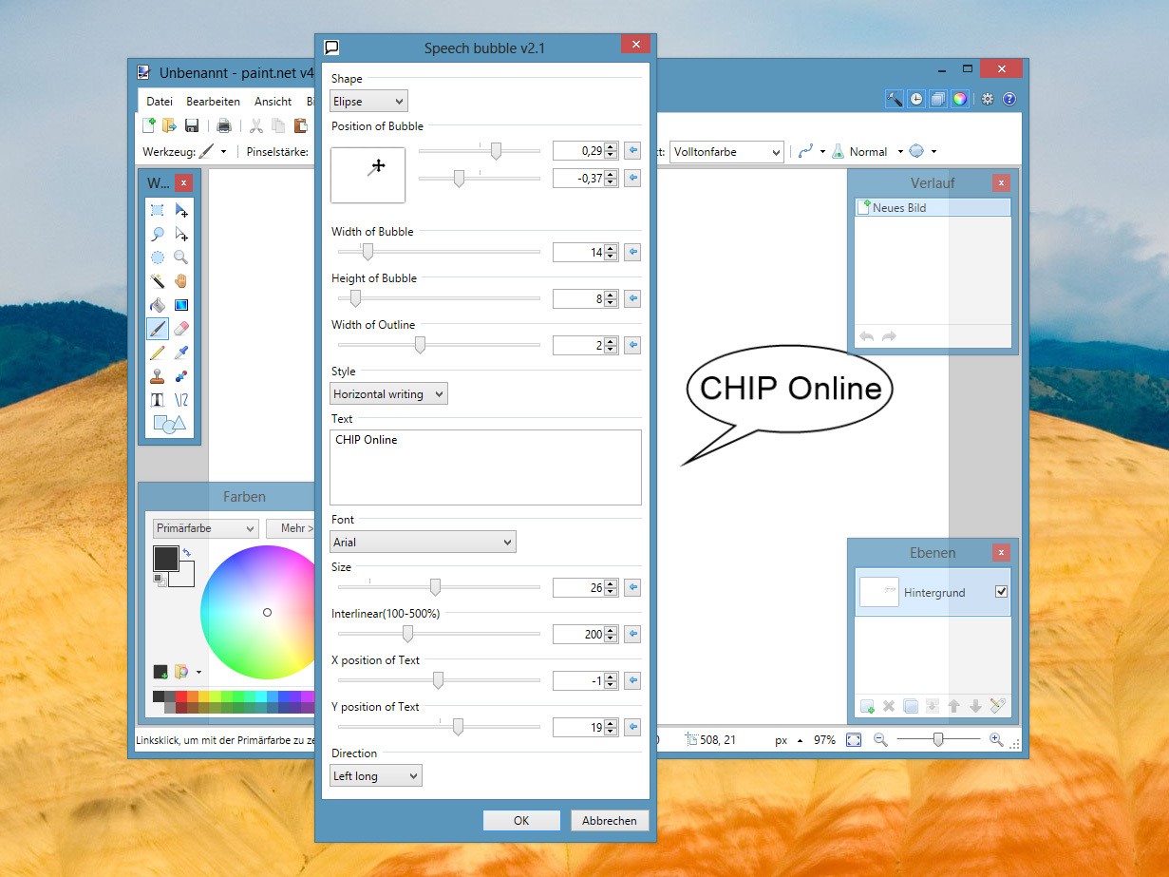Open the px units dropdown arrow
The width and height of the screenshot is (1169, 877).
point(798,740)
